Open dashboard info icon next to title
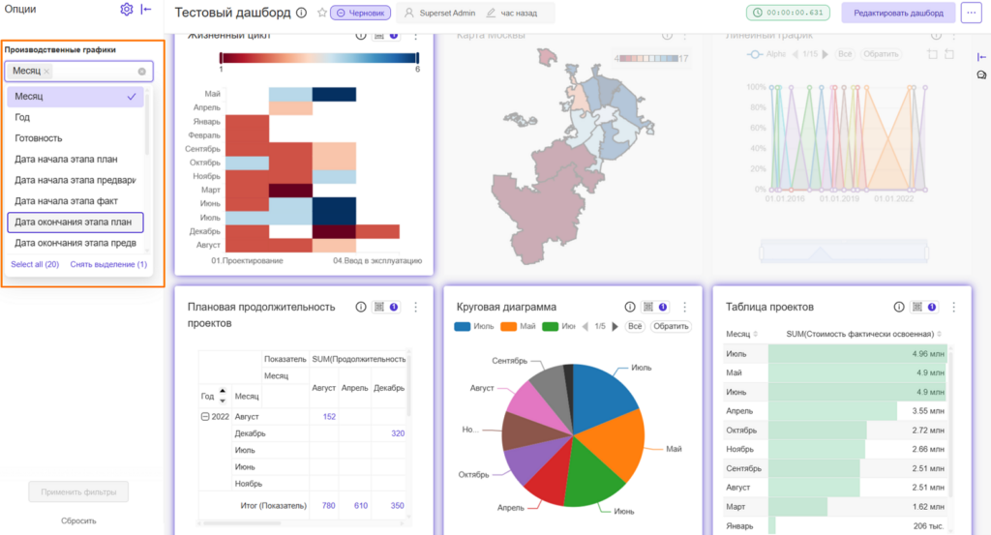 [302, 13]
